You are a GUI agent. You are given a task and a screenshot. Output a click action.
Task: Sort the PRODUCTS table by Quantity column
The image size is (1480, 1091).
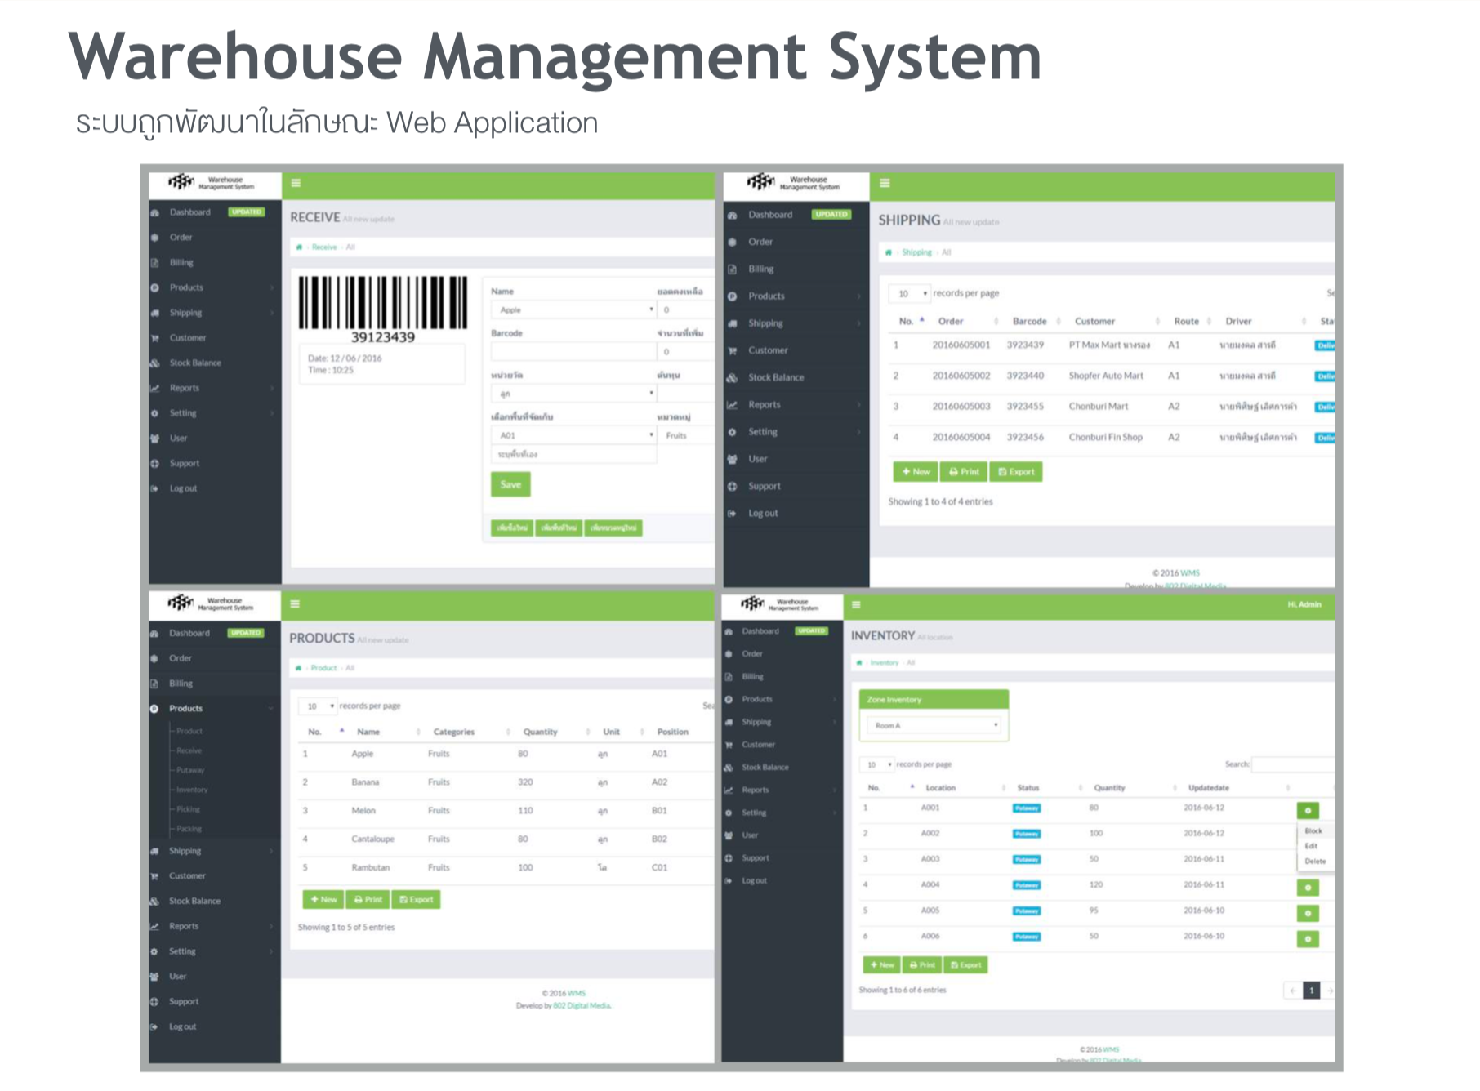tap(540, 733)
